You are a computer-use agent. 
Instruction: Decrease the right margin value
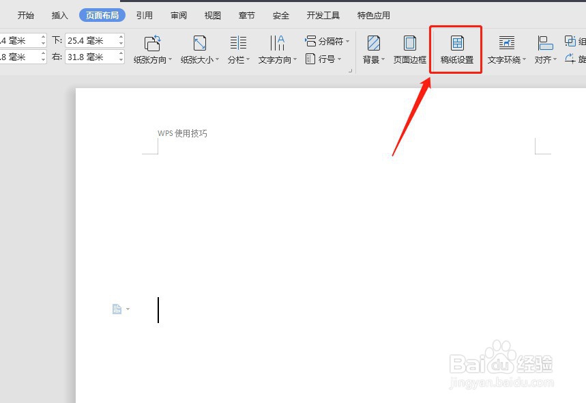121,60
